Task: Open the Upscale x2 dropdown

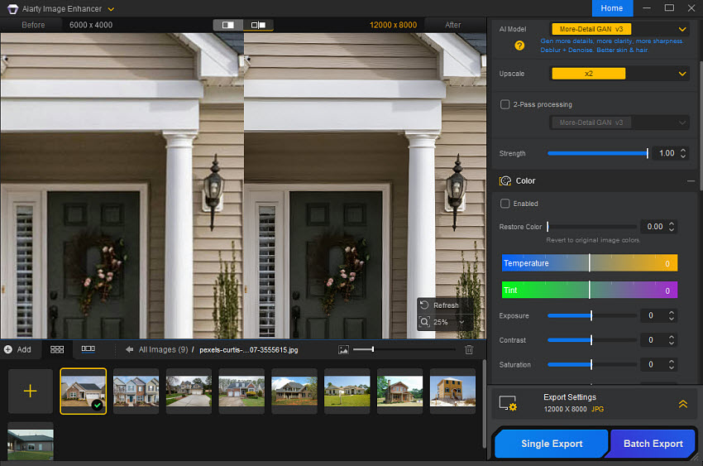Action: [619, 74]
